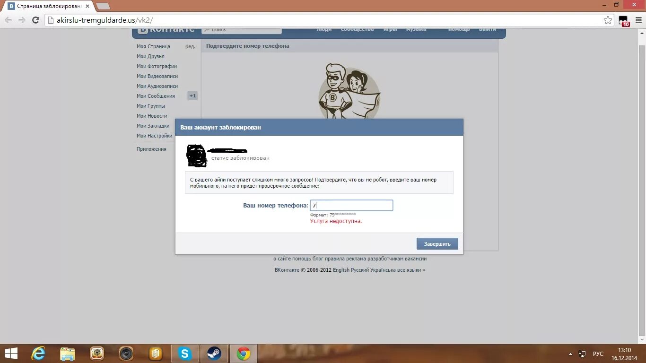
Task: Open the orange app icon beside File Explorer
Action: 97,354
